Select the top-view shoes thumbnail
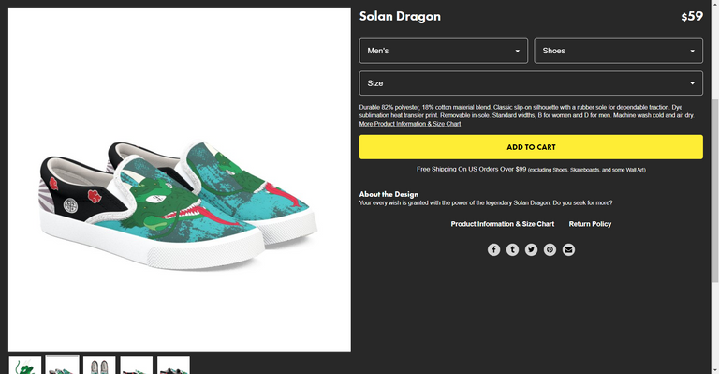 tap(99, 366)
